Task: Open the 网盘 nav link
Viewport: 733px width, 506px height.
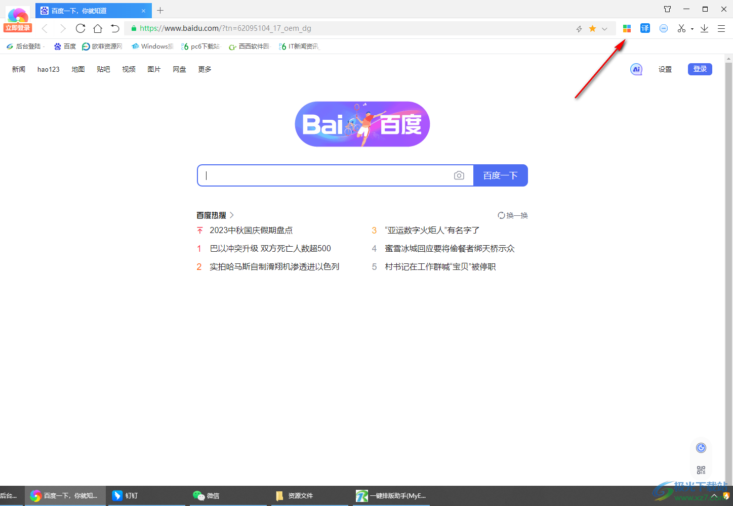Action: coord(179,69)
